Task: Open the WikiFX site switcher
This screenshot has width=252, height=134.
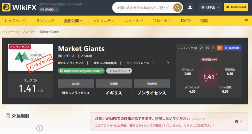Action: pos(49,10)
